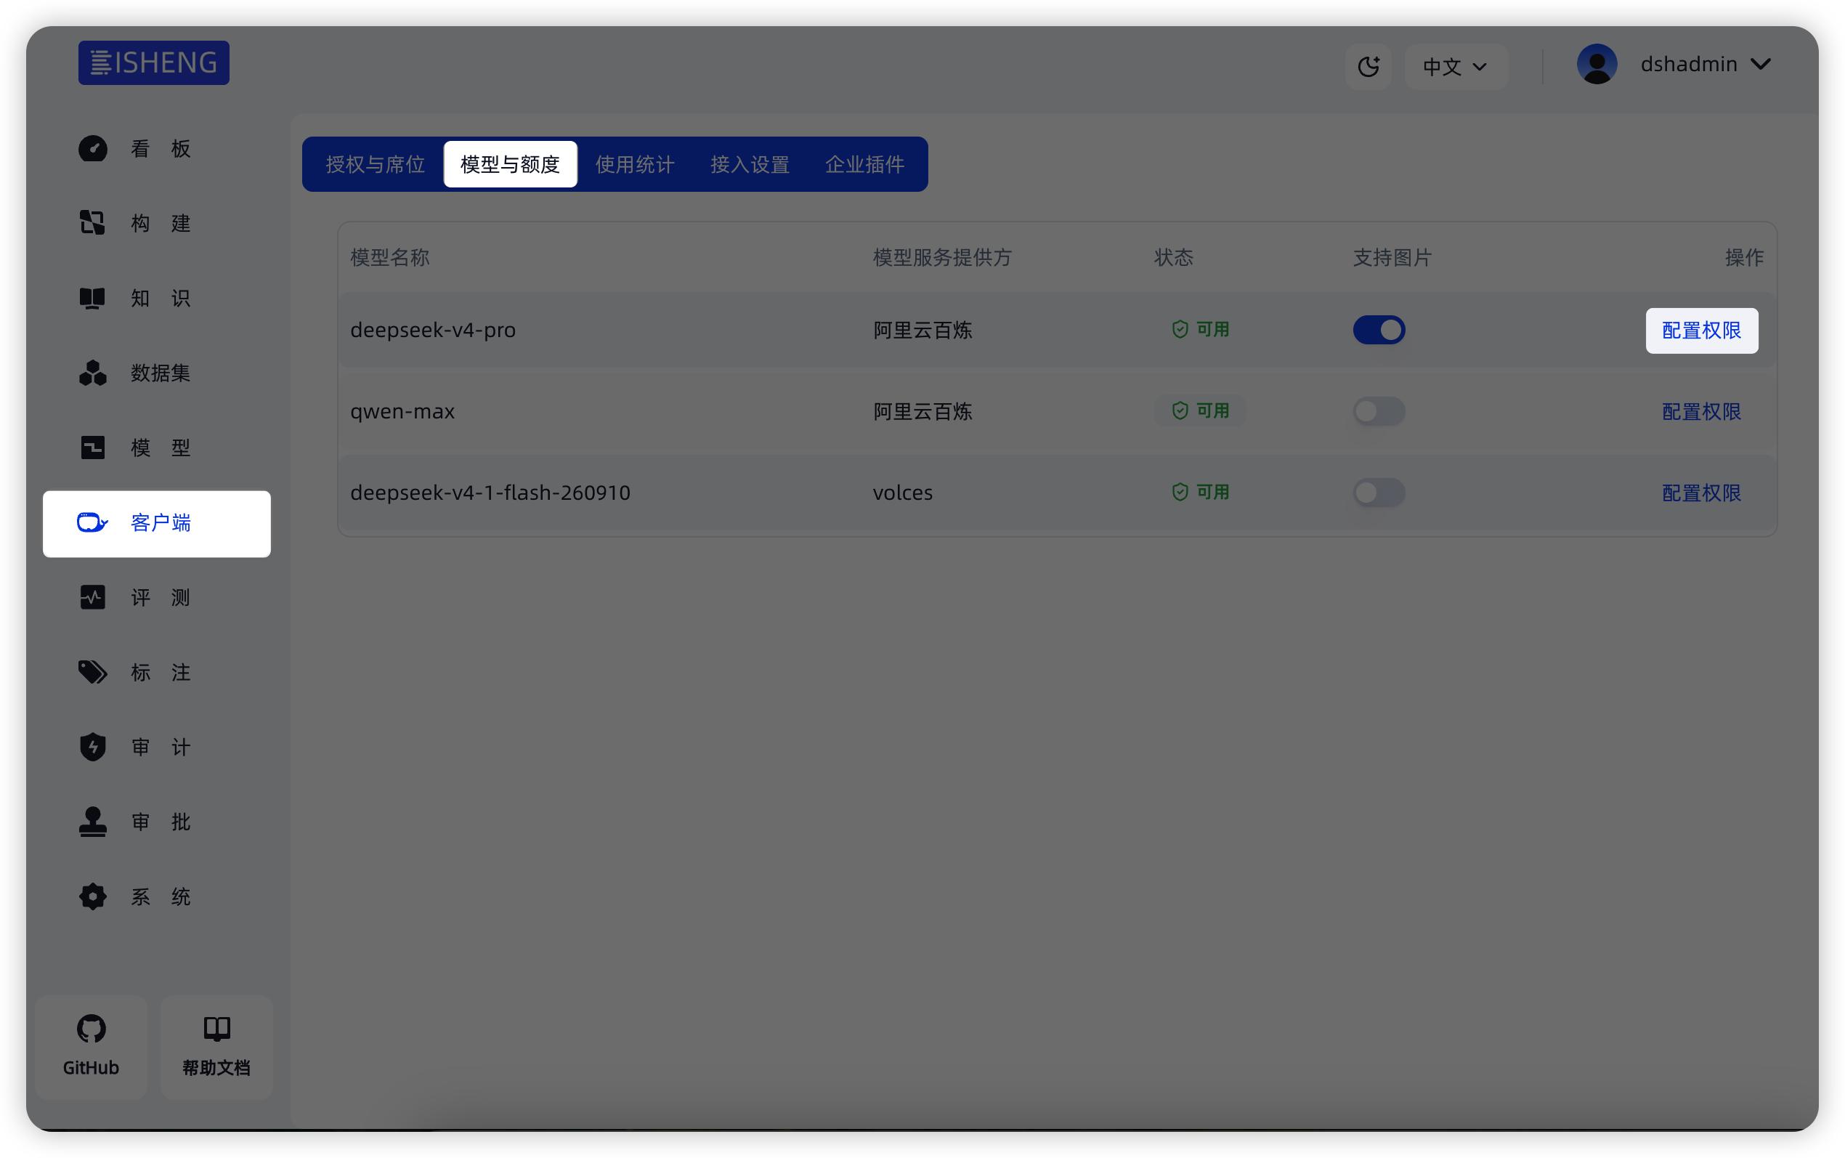Image resolution: width=1845 pixels, height=1158 pixels.
Task: Click the 模型名称 column header
Action: pos(391,257)
